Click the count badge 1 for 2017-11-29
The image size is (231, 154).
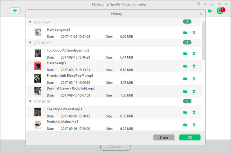pyautogui.click(x=187, y=22)
